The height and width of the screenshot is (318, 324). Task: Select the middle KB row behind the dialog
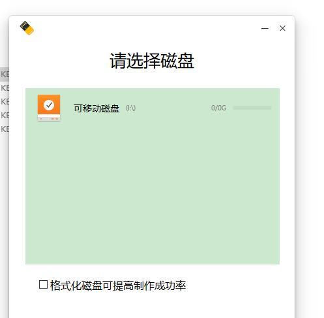[5, 101]
